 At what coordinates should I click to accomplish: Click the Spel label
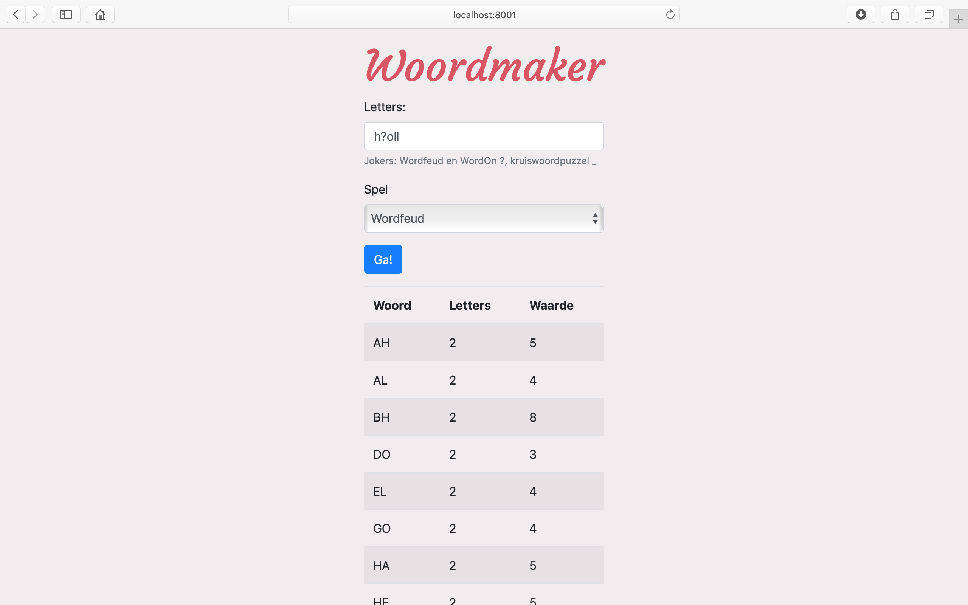point(375,189)
